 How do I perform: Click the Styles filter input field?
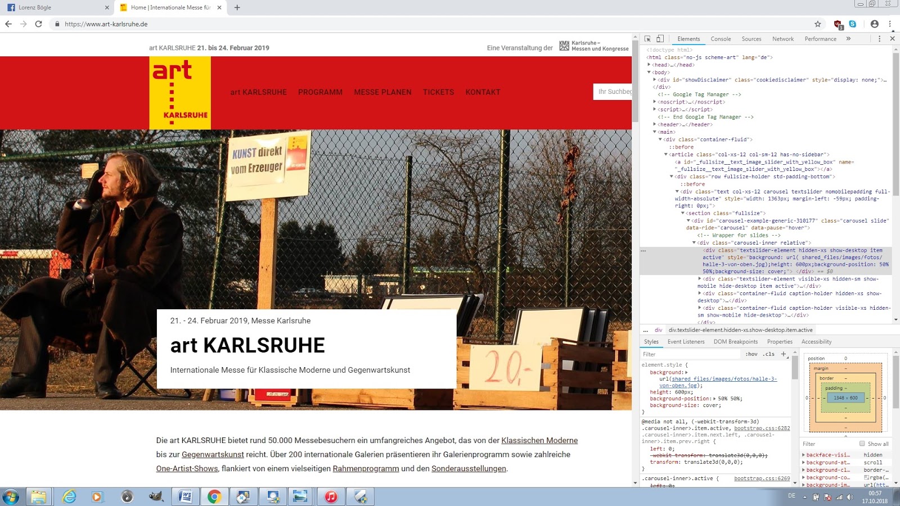(x=691, y=354)
